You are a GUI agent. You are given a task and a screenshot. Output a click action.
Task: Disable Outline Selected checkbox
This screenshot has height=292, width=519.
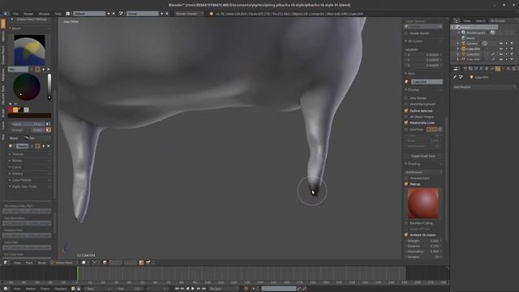point(406,110)
